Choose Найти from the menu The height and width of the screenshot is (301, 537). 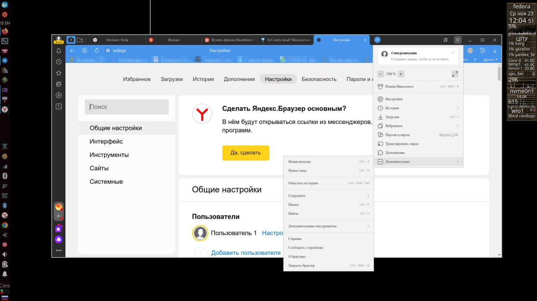click(x=328, y=213)
